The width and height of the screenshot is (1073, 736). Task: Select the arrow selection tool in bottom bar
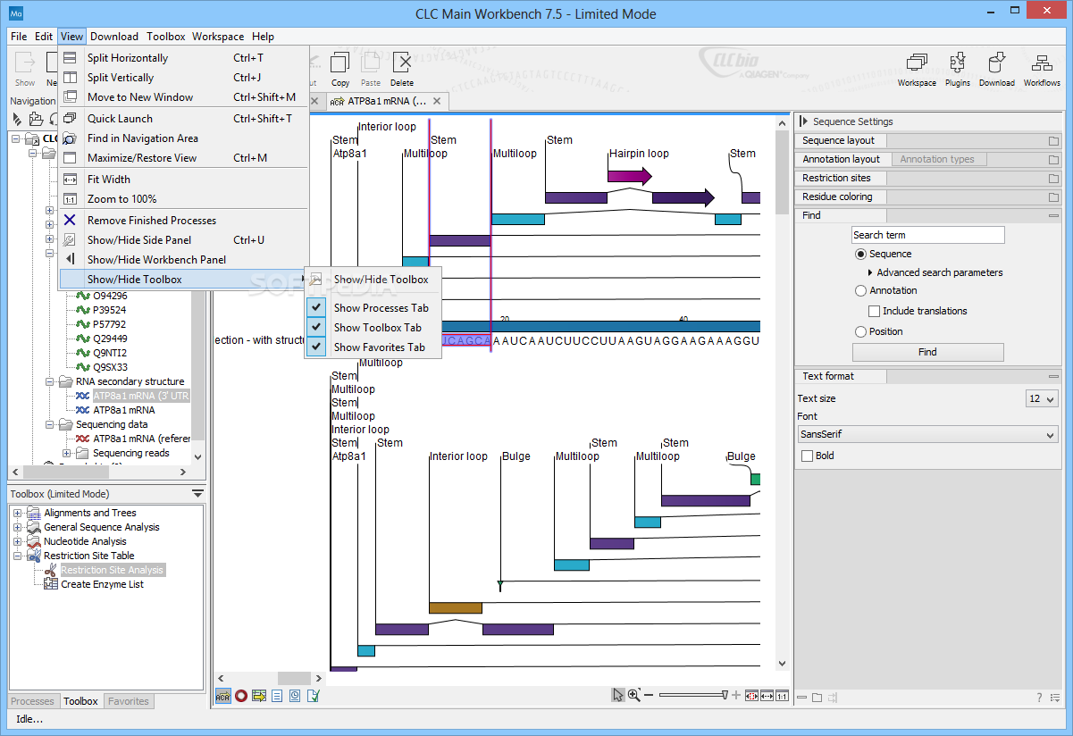617,696
